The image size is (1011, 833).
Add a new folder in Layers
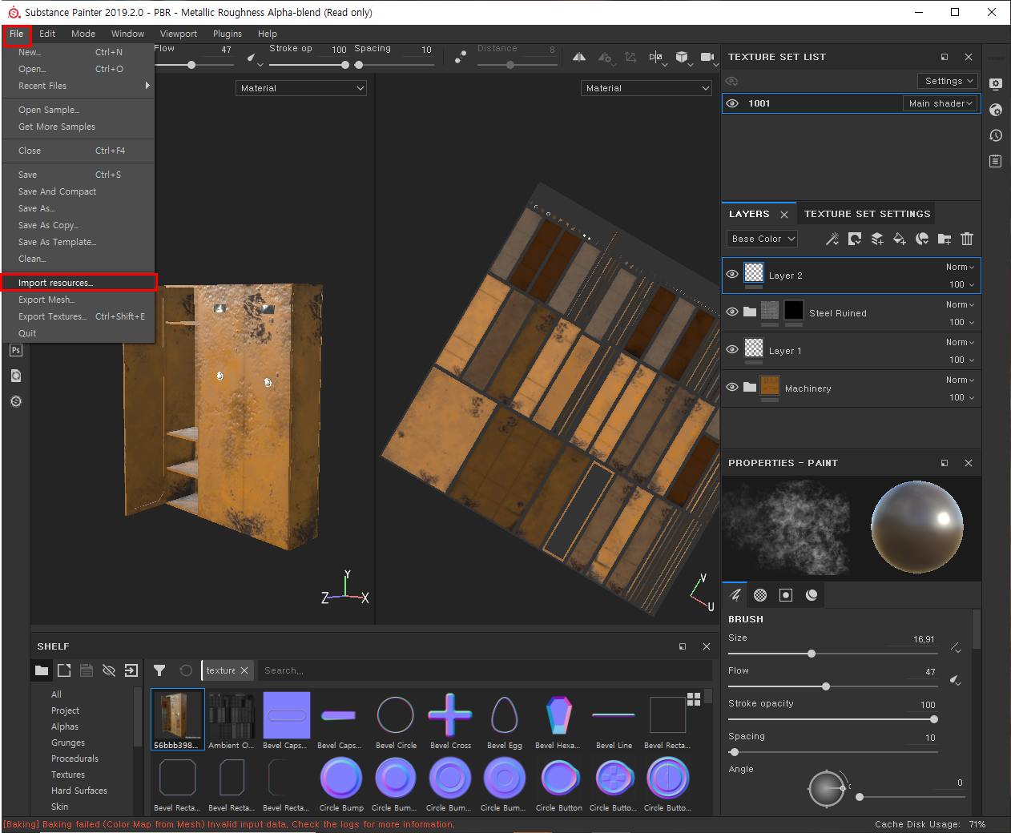click(945, 239)
